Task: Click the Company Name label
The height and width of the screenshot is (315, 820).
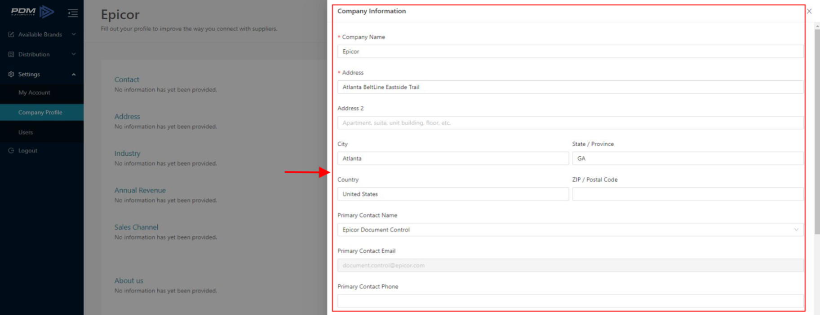Action: pyautogui.click(x=363, y=37)
